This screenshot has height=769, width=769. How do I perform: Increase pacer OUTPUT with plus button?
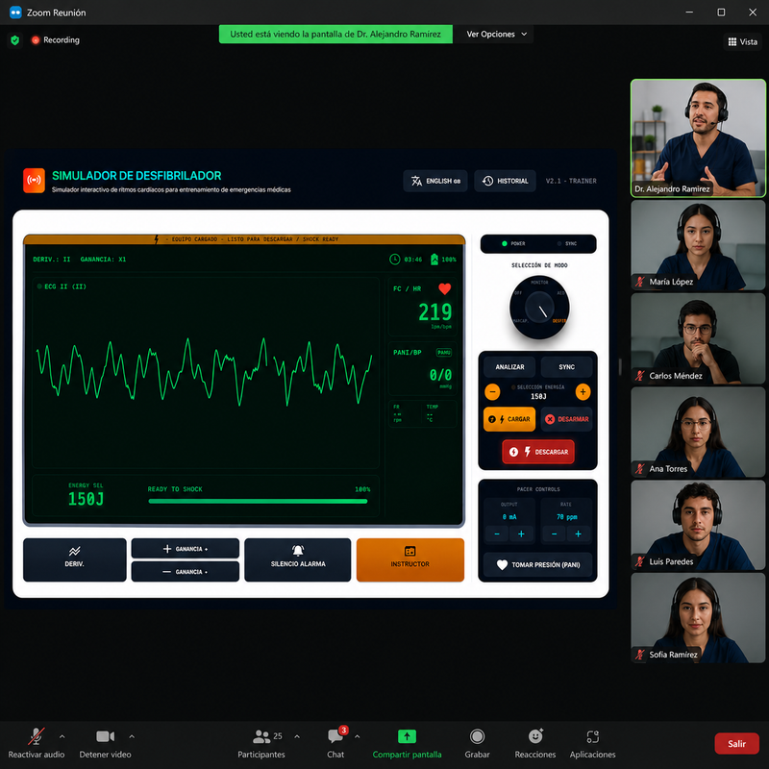click(x=521, y=534)
